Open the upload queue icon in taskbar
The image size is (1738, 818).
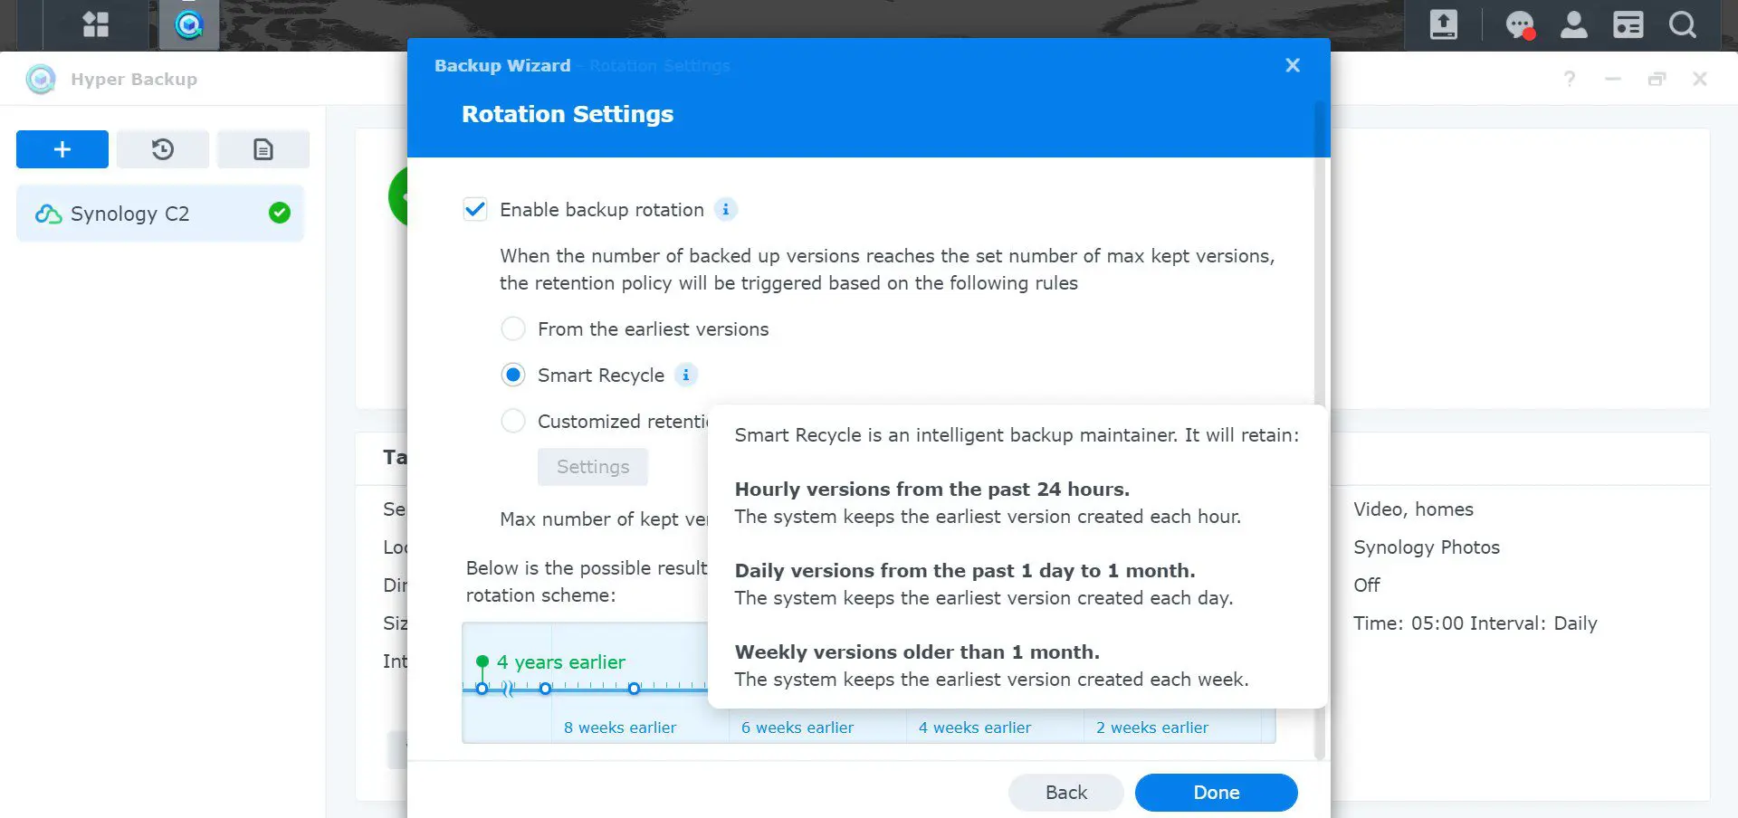[1443, 24]
